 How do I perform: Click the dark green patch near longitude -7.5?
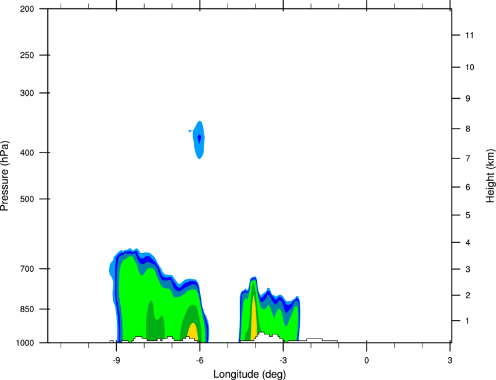point(155,321)
